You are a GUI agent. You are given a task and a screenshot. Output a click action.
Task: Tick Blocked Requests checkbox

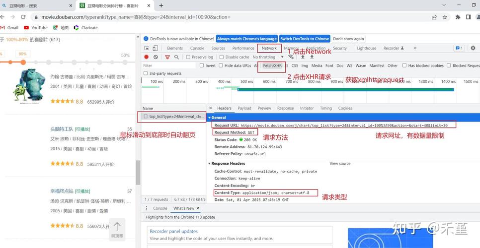pos(449,65)
